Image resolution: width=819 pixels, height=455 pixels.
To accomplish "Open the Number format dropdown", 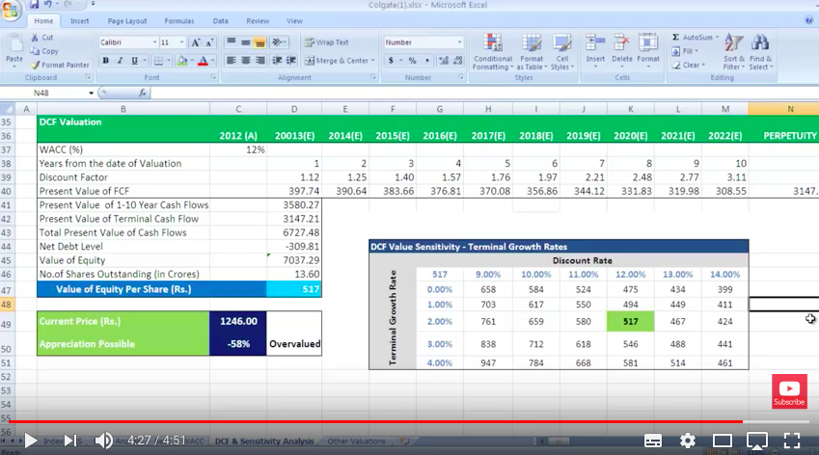I will point(459,42).
